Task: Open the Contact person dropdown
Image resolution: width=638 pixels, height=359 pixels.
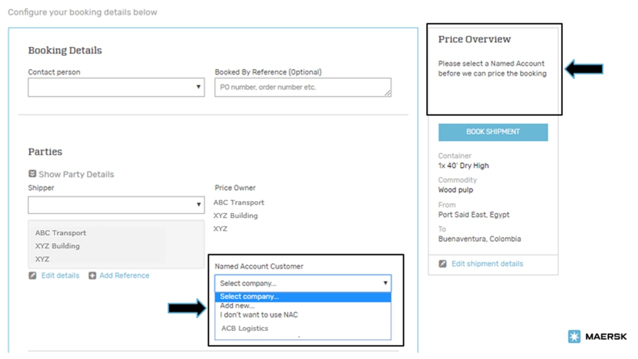Action: click(116, 87)
